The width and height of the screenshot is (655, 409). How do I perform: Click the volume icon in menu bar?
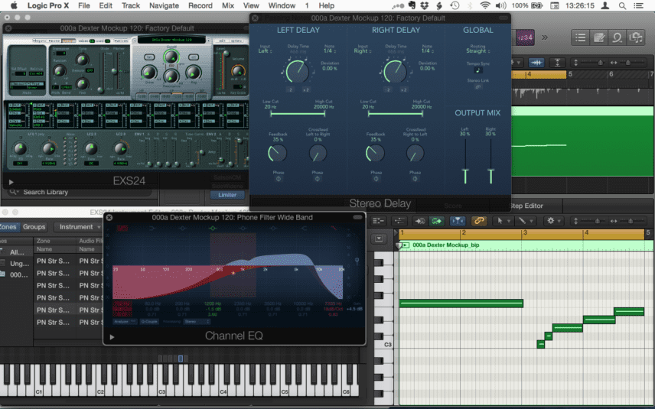(x=500, y=5)
